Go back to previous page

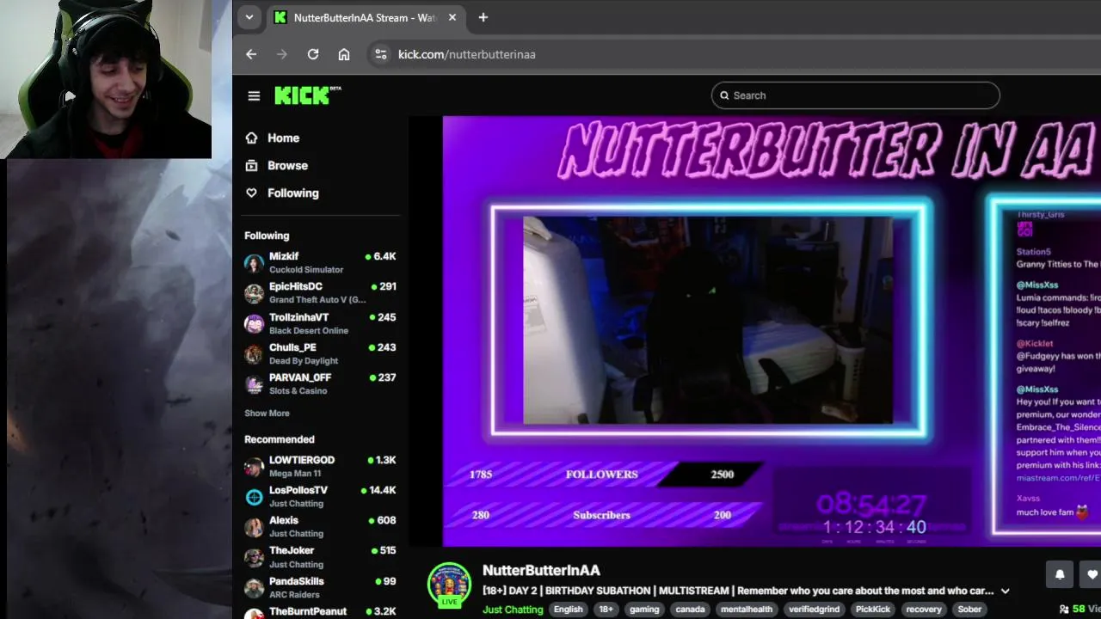251,54
